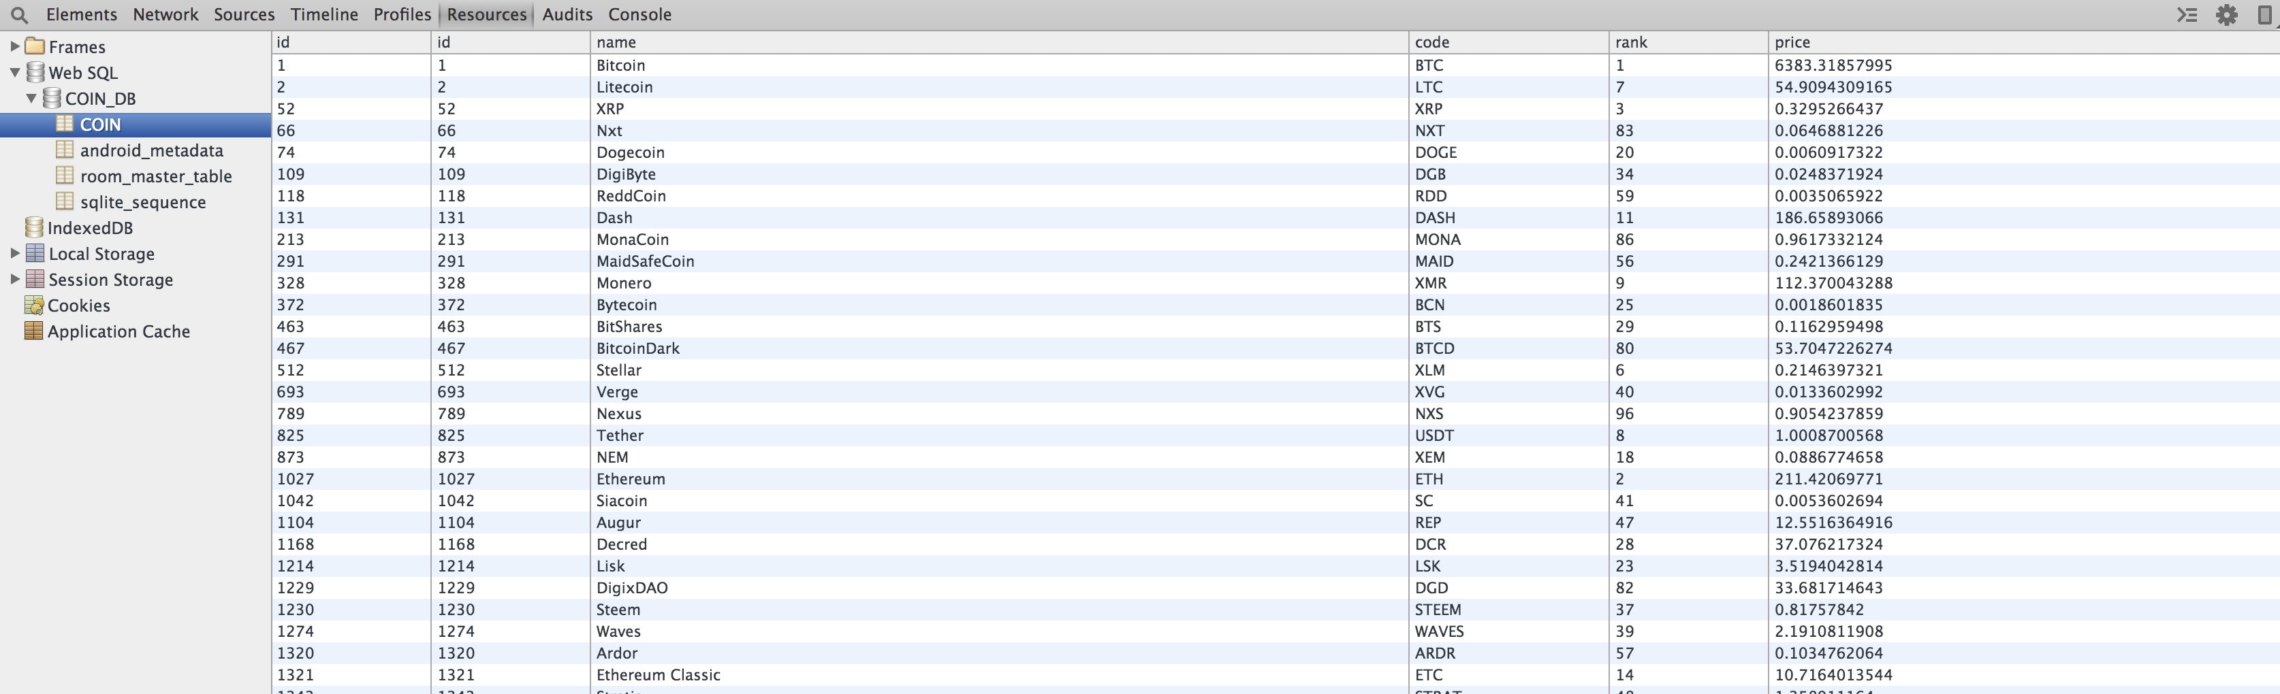This screenshot has width=2280, height=694.
Task: Collapse the Web SQL tree node
Action: tap(14, 73)
